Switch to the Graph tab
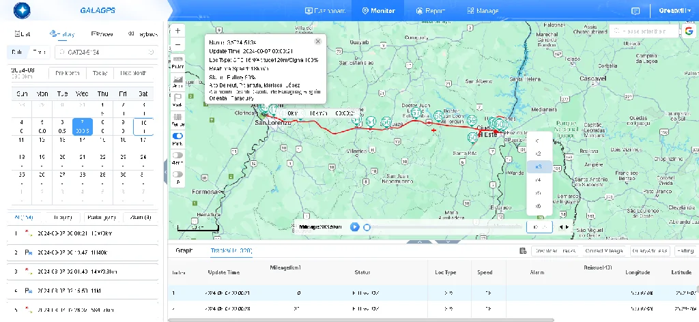This screenshot has width=699, height=322. coord(184,251)
